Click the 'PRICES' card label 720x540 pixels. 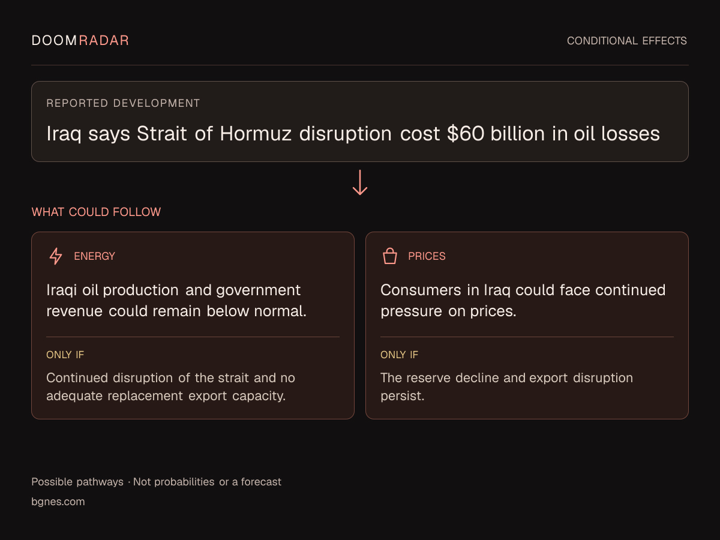[427, 256]
